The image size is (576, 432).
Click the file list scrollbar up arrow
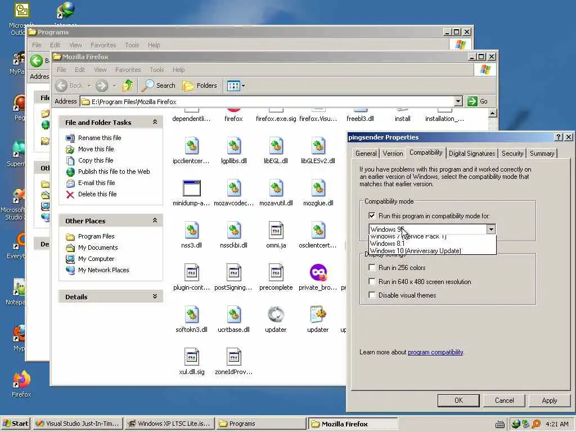493,113
